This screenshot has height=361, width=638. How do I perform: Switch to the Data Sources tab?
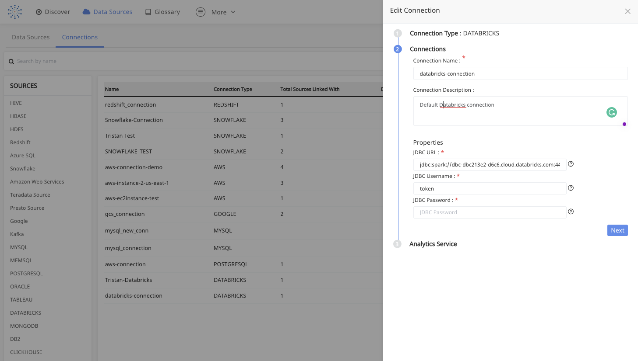pos(31,37)
